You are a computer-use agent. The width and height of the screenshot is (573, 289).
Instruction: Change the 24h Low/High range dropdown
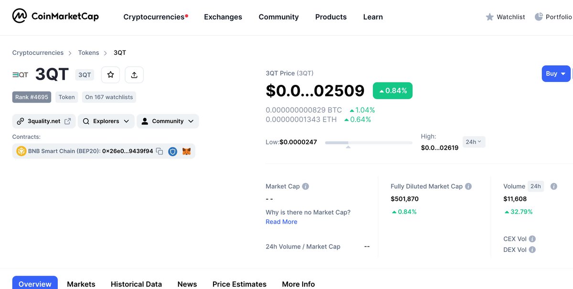pos(474,142)
